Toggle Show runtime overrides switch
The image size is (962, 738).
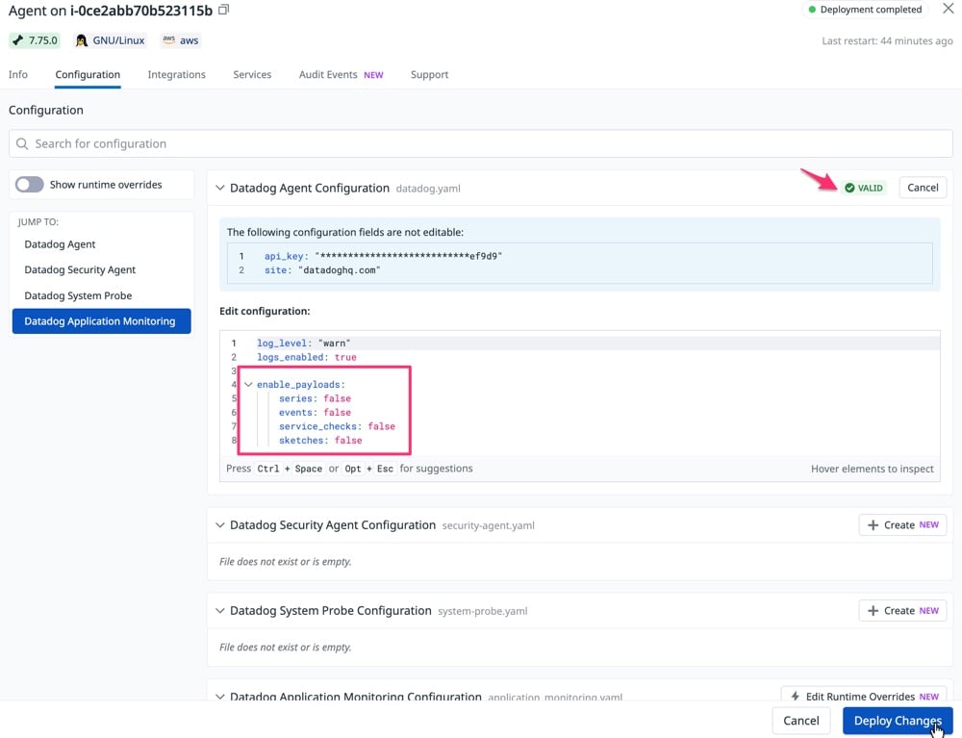pyautogui.click(x=29, y=184)
